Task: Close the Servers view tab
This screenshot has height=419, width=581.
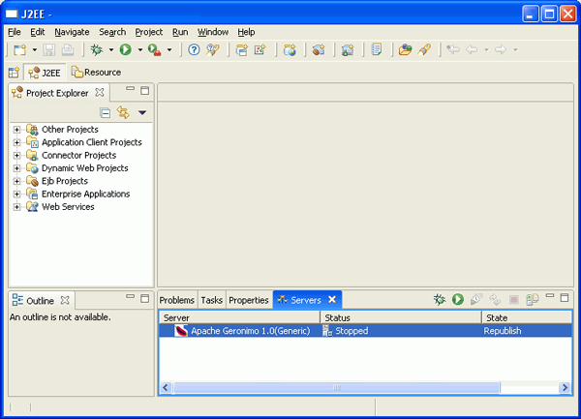Action: [332, 299]
